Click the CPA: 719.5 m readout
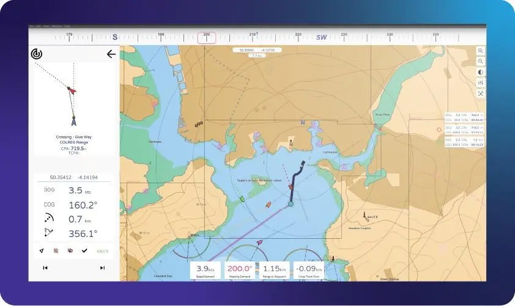This screenshot has height=306, width=515. click(x=74, y=148)
